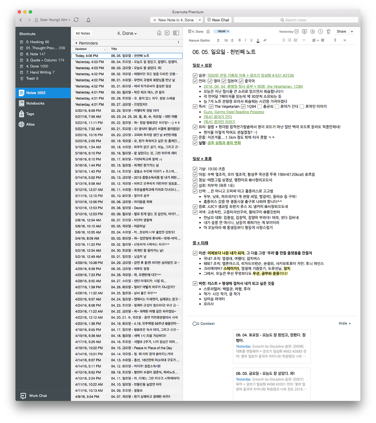The width and height of the screenshot is (376, 423).
Task: Open the text alignment dropdown
Action: [315, 40]
